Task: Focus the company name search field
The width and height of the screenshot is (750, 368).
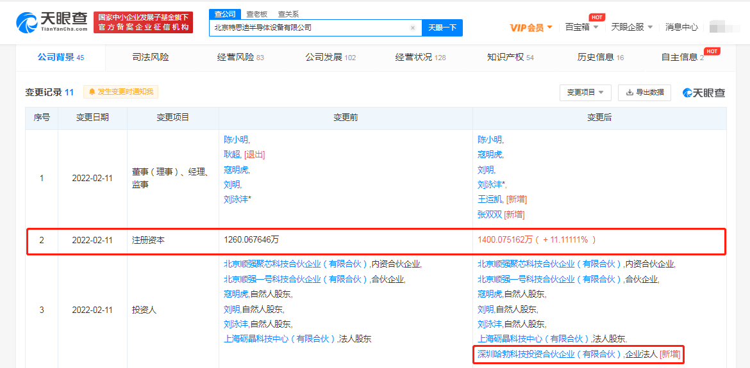Action: (x=315, y=28)
